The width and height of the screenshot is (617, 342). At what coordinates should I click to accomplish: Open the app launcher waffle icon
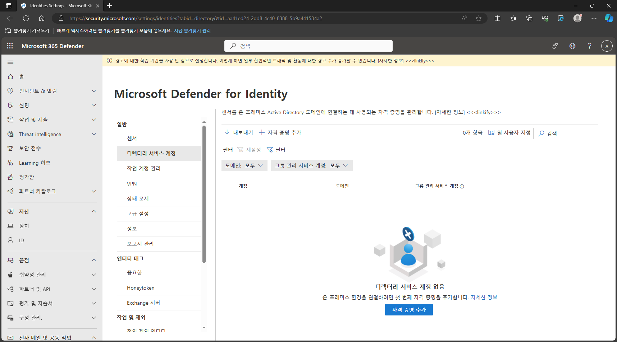10,46
